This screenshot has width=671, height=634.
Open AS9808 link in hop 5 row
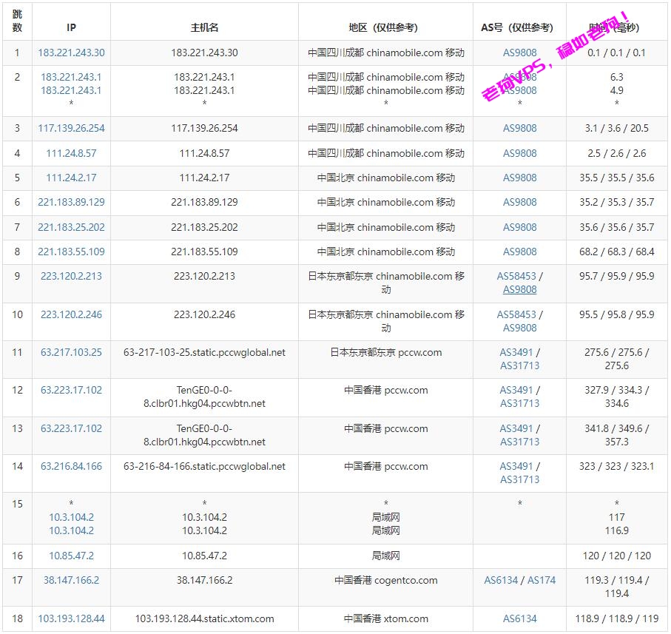(519, 178)
